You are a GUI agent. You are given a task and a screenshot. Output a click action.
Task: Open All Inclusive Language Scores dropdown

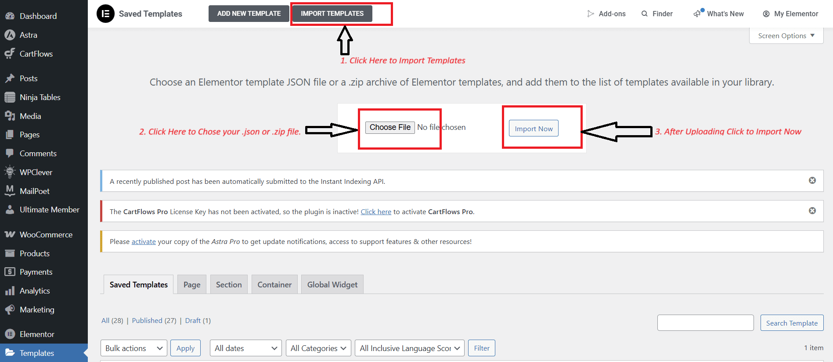410,348
